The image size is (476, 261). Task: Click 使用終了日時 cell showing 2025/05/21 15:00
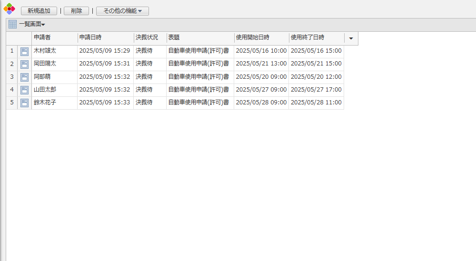(316, 64)
